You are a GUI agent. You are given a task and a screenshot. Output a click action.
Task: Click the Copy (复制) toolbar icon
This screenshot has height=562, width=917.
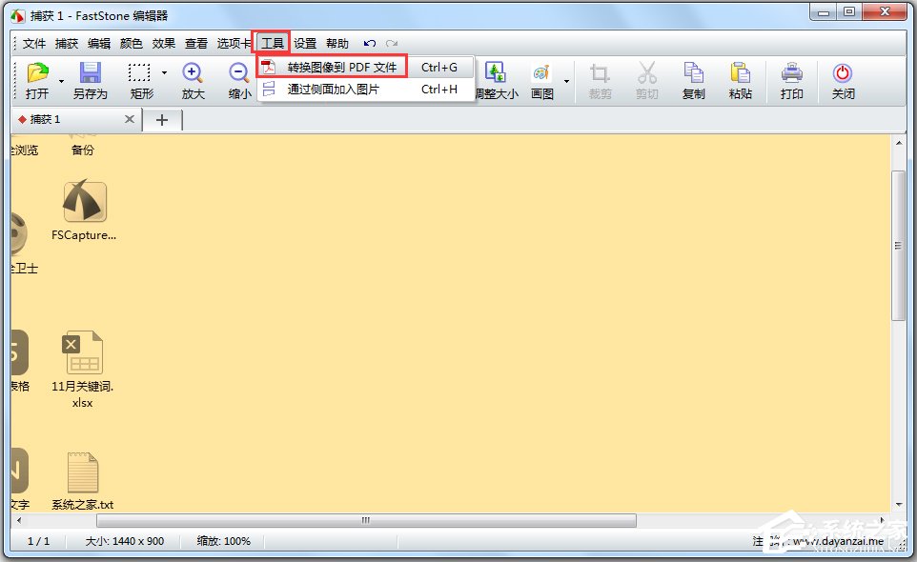click(x=694, y=73)
